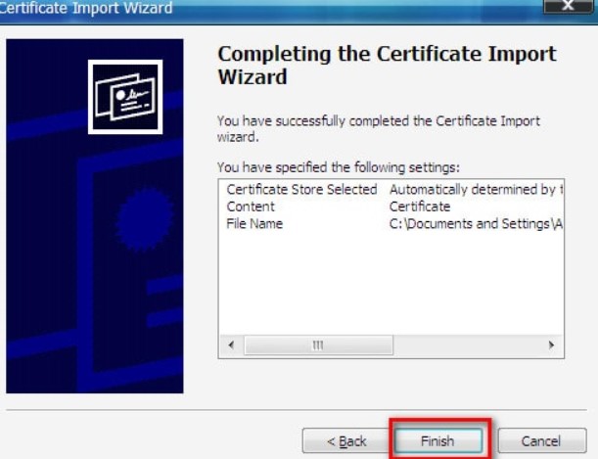The height and width of the screenshot is (459, 598).
Task: Click the blue seal graphic in banner
Action: coord(144,220)
